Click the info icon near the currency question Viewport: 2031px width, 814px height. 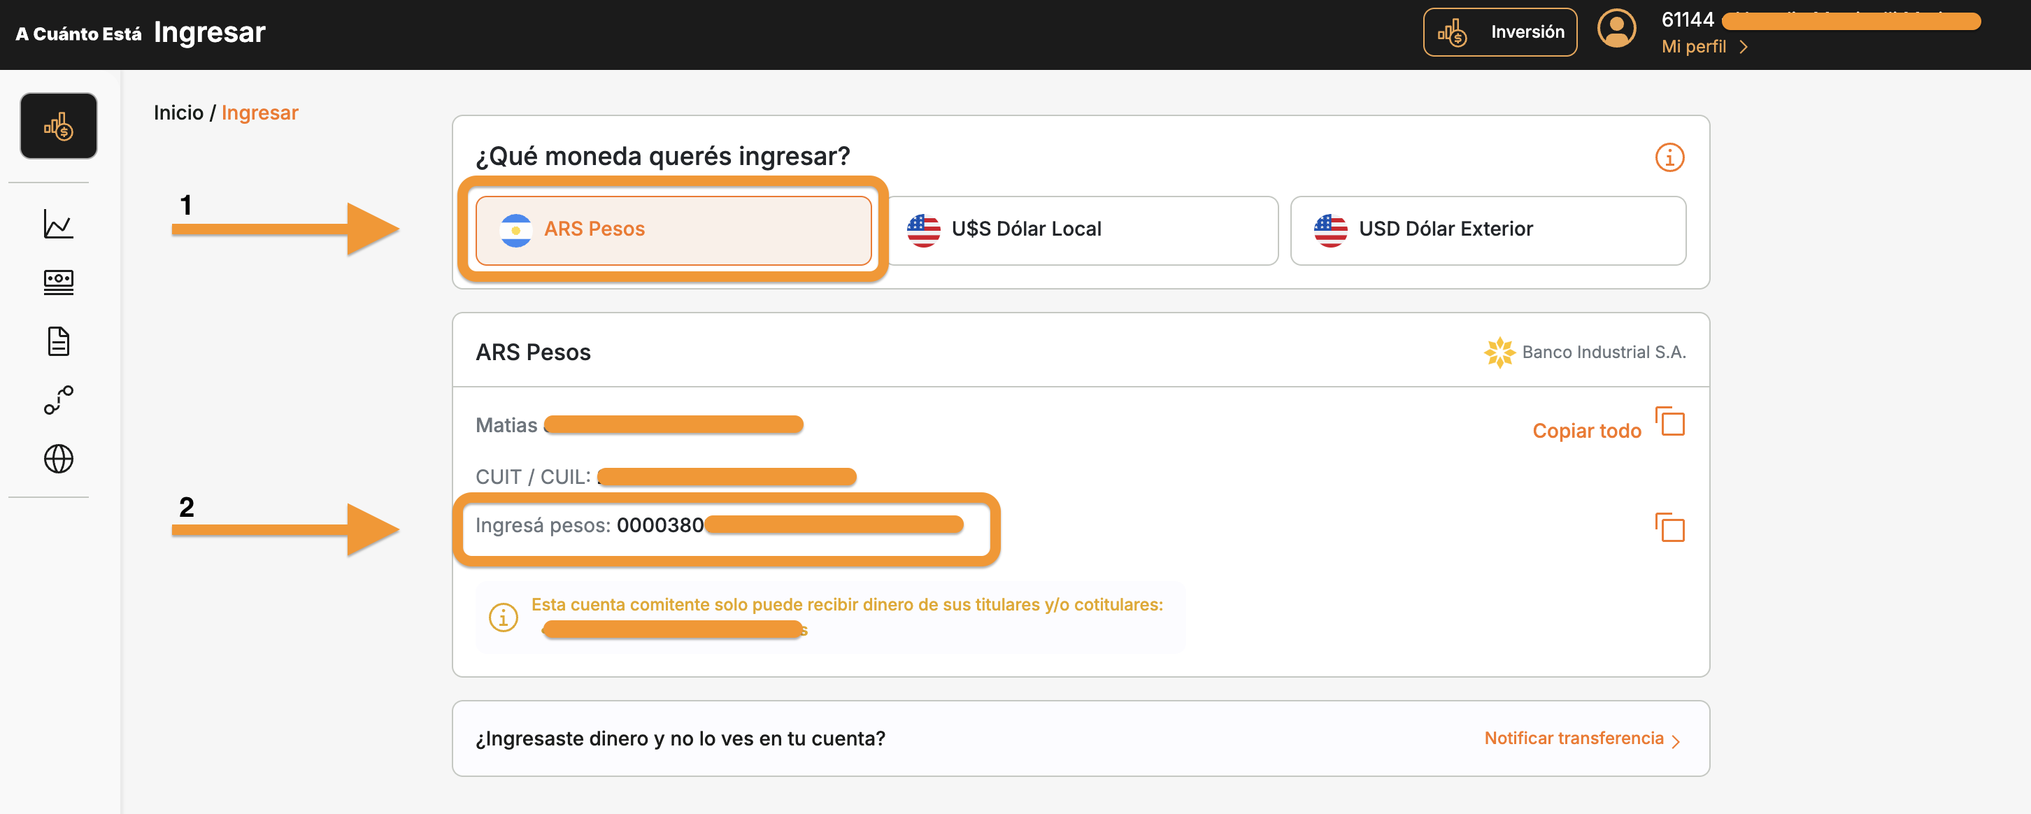tap(1669, 157)
